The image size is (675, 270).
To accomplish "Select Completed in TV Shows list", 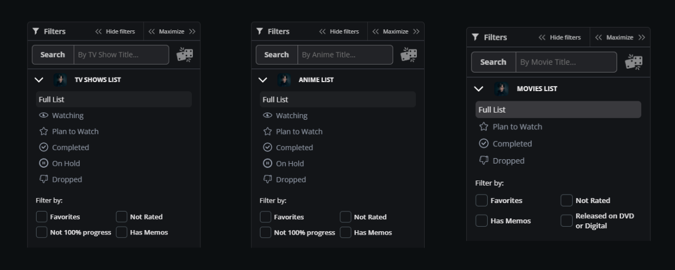I will tap(70, 147).
